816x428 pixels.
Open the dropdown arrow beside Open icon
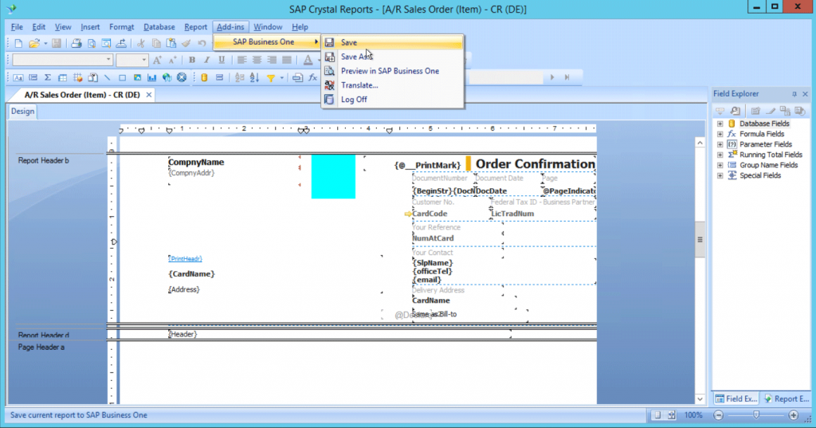click(x=45, y=44)
